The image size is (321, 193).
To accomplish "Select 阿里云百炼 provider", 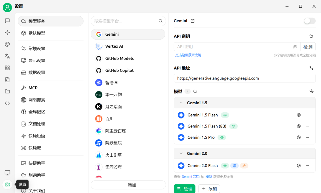I will tap(128, 131).
